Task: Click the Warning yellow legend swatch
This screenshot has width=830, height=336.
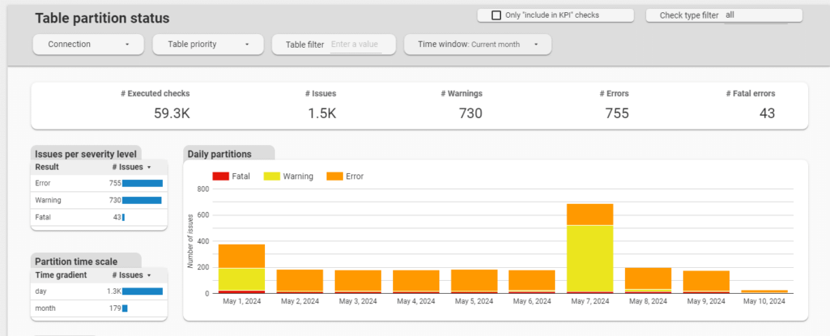Action: pyautogui.click(x=271, y=177)
